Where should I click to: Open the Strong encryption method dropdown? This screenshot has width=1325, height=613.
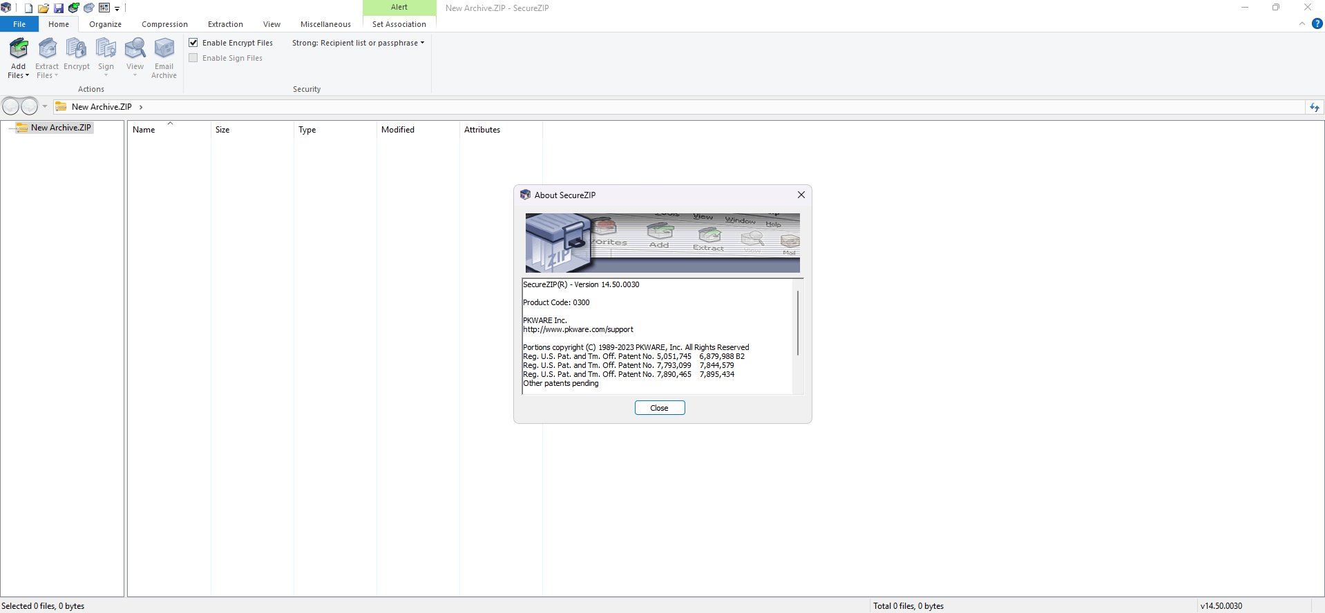358,43
